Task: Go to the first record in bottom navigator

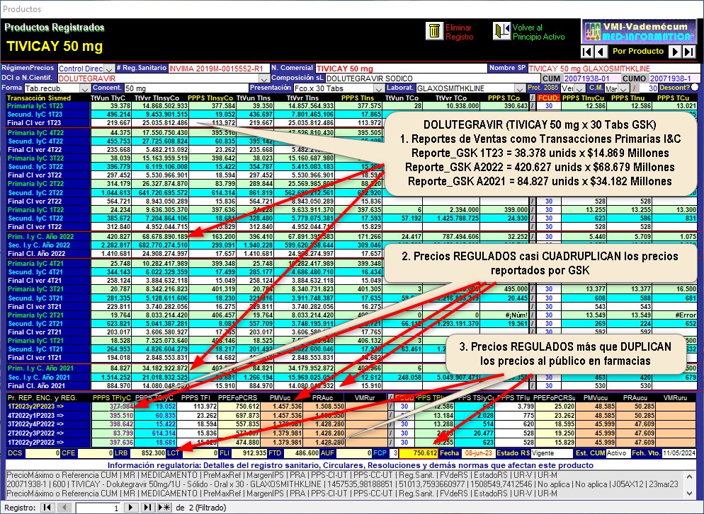Action: [47, 508]
